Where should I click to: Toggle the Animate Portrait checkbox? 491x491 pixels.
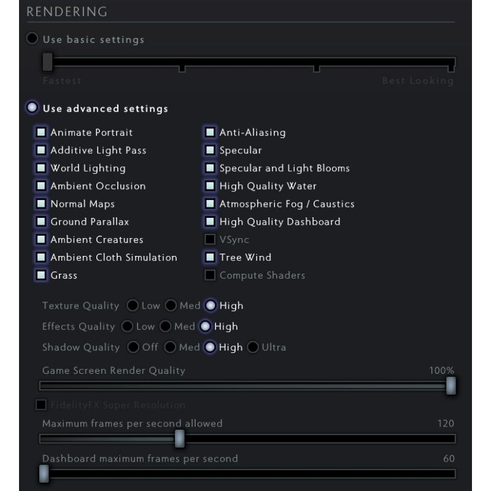pyautogui.click(x=41, y=132)
